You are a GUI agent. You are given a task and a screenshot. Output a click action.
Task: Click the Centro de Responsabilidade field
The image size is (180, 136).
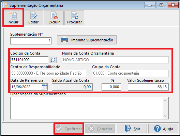(48, 73)
